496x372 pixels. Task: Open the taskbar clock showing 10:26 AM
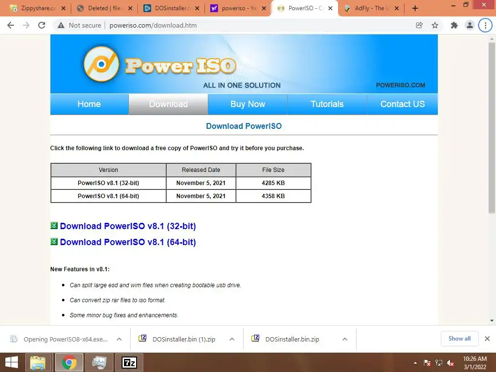click(475, 363)
